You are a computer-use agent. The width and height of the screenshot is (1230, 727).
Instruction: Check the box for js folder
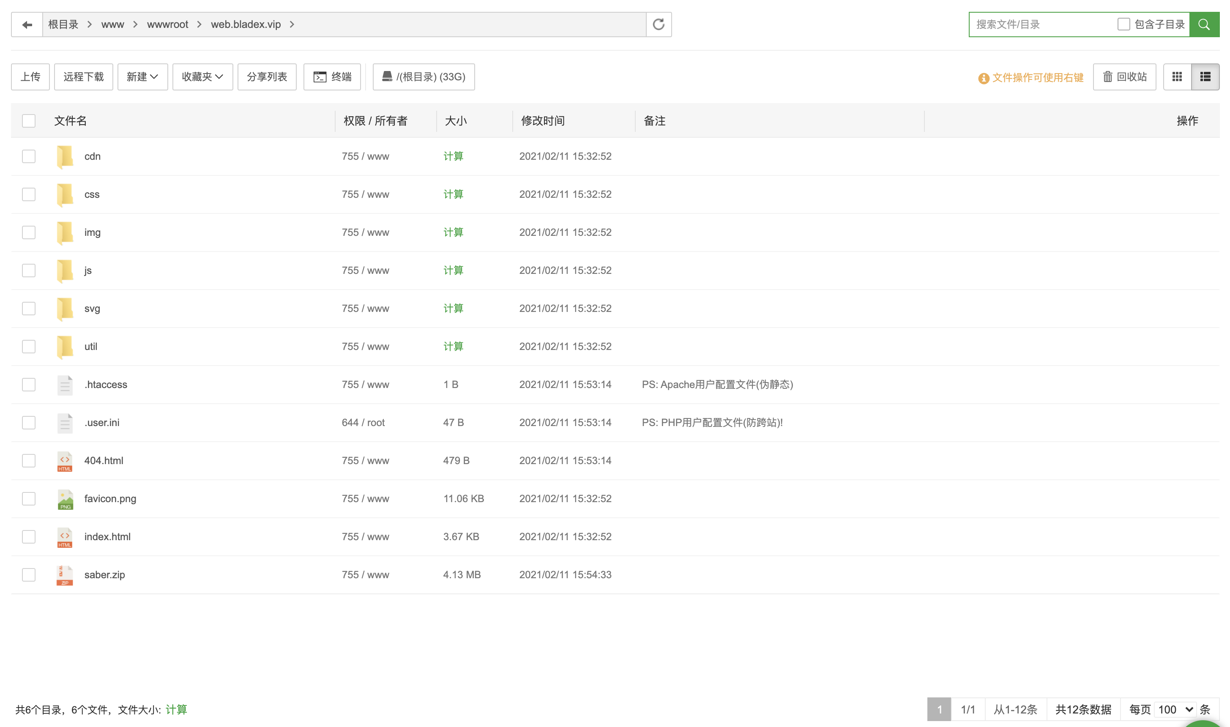tap(29, 271)
